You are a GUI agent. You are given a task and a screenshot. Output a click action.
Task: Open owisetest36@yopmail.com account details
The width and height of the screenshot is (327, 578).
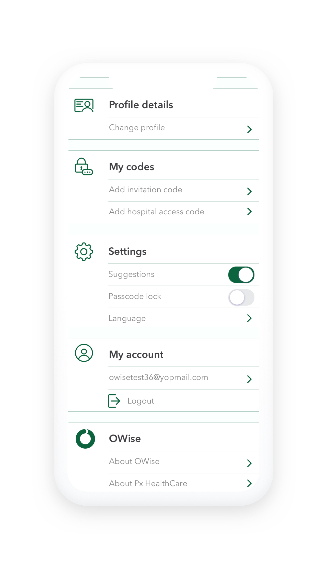[184, 378]
